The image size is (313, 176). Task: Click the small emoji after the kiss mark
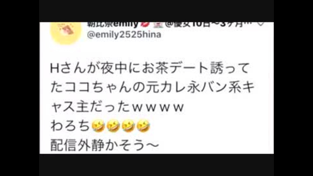[158, 25]
